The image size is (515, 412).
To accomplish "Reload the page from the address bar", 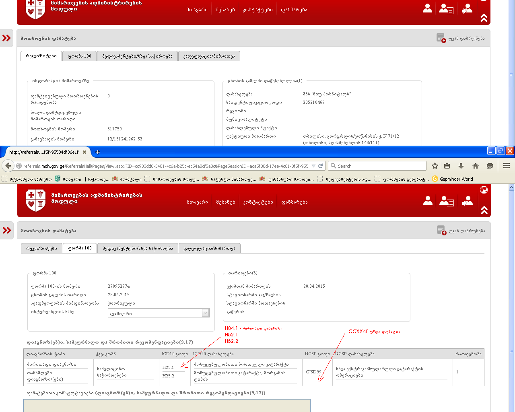I will tap(321, 166).
